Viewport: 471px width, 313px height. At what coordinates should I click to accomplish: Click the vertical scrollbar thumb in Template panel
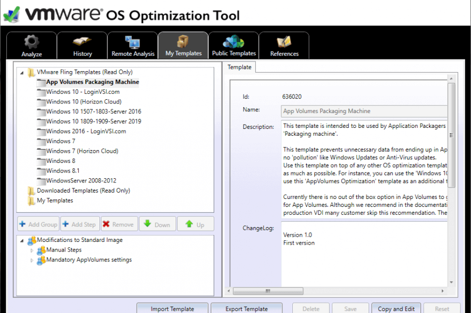click(451, 135)
